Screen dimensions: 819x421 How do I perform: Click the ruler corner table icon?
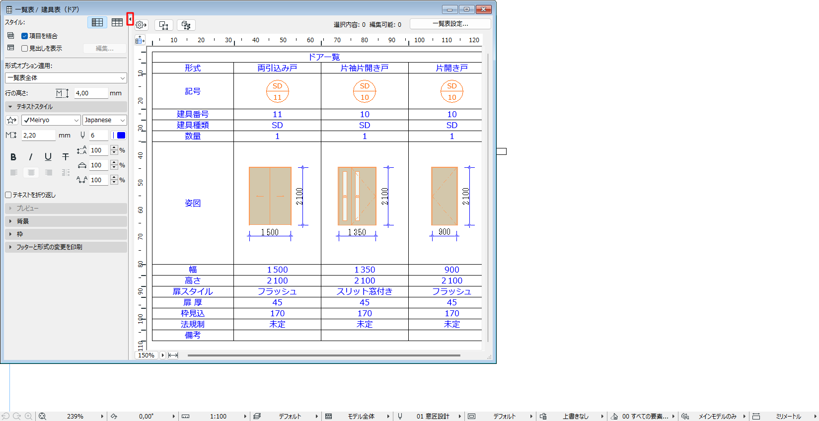coord(140,40)
